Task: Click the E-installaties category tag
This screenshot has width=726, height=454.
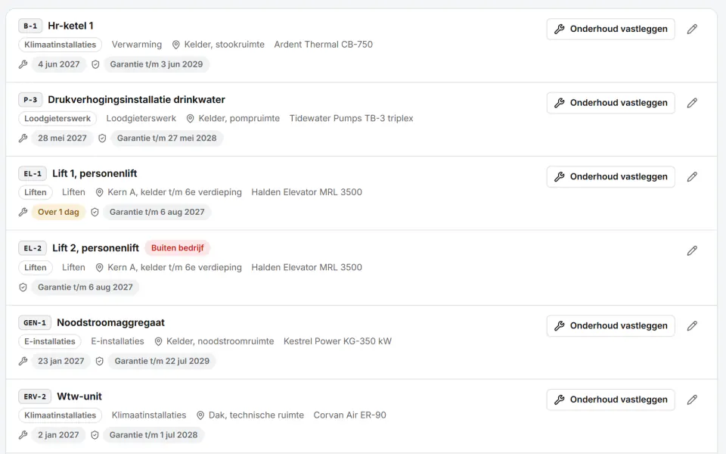Action: click(x=50, y=341)
